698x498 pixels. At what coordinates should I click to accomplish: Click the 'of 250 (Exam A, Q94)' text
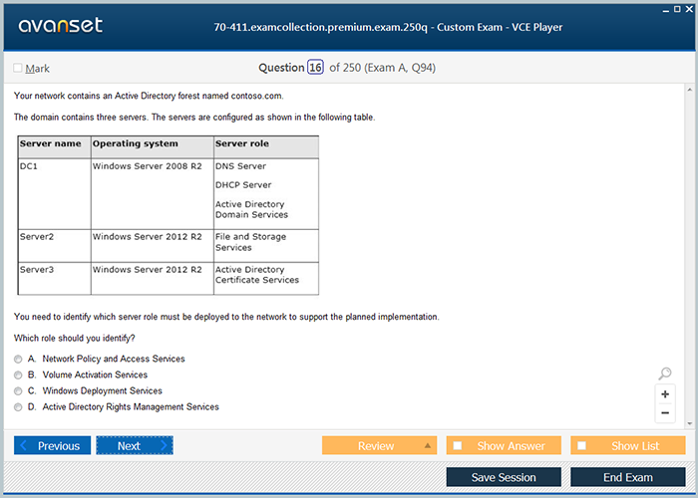pos(382,68)
